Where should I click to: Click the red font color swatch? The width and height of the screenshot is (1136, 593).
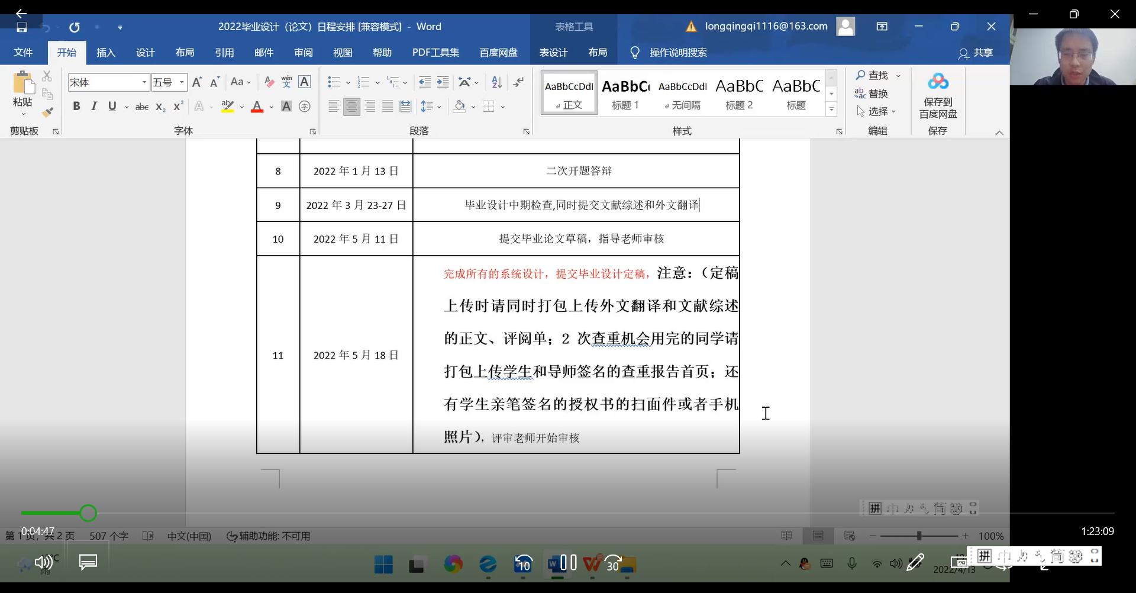coord(257,107)
